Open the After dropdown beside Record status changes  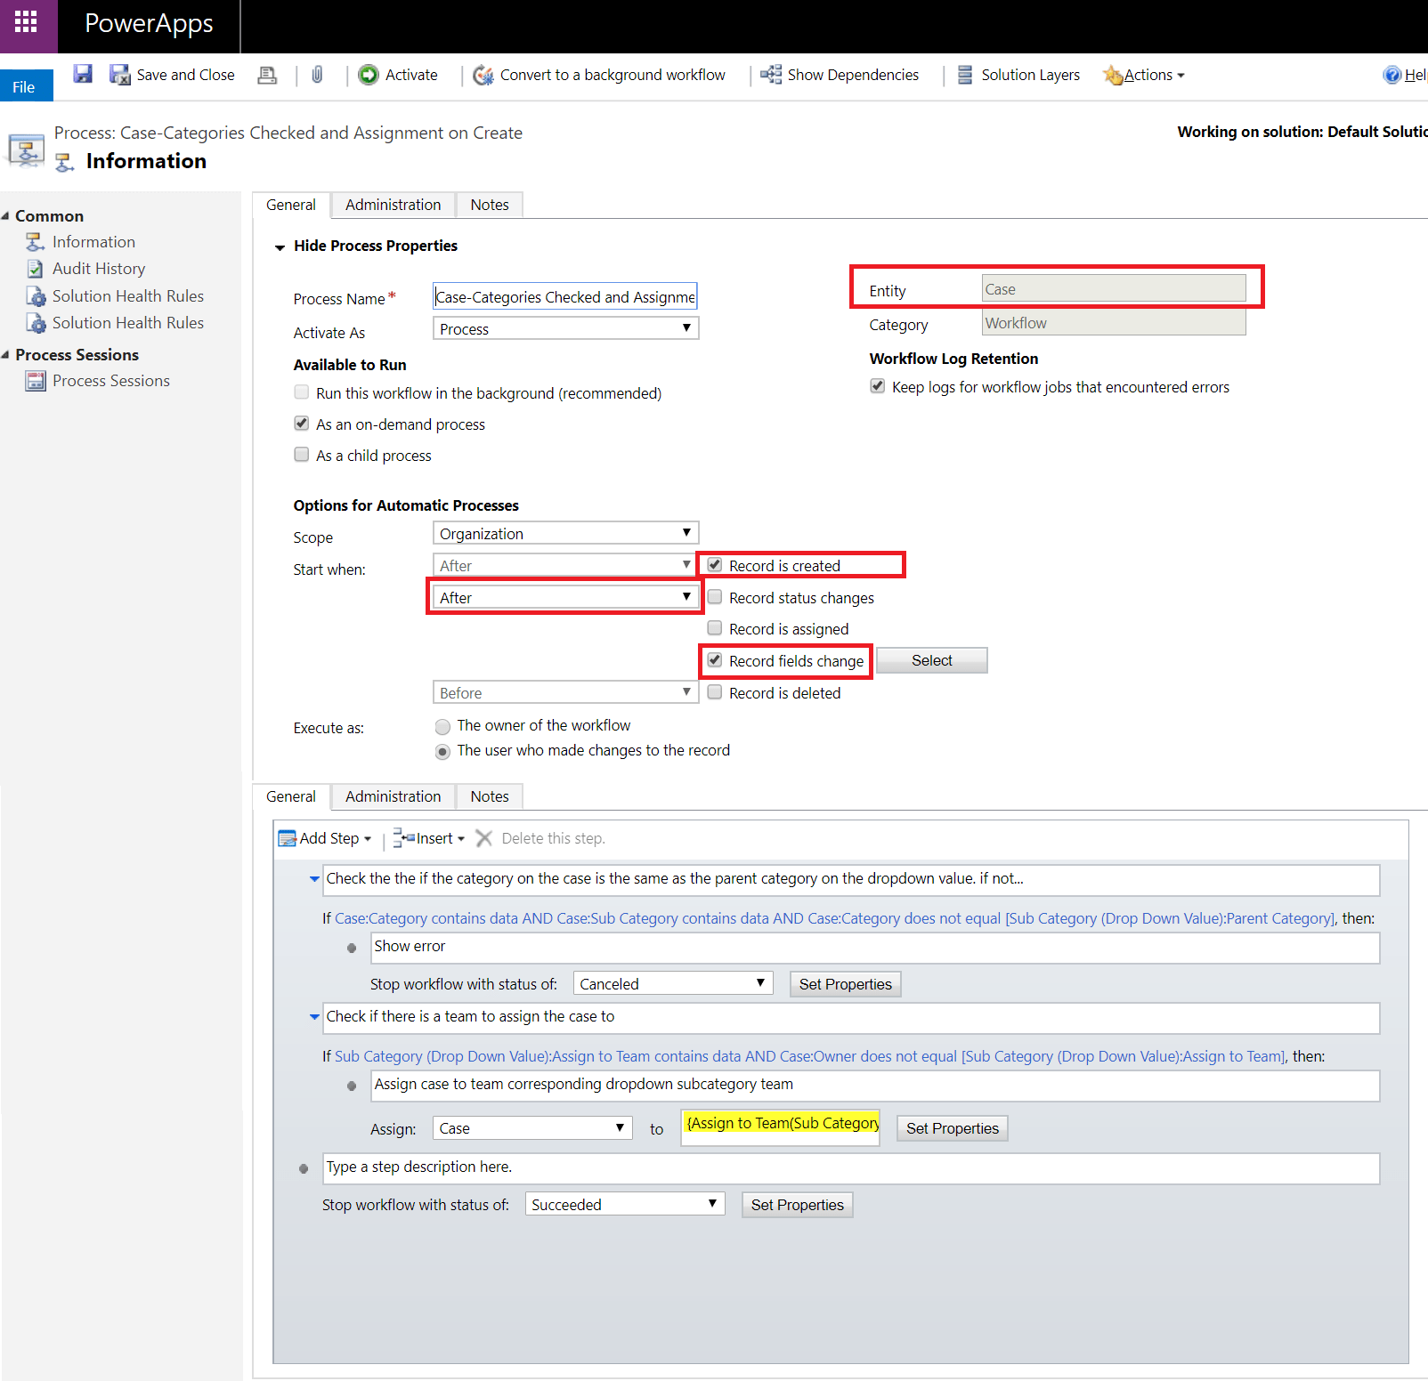pyautogui.click(x=565, y=597)
